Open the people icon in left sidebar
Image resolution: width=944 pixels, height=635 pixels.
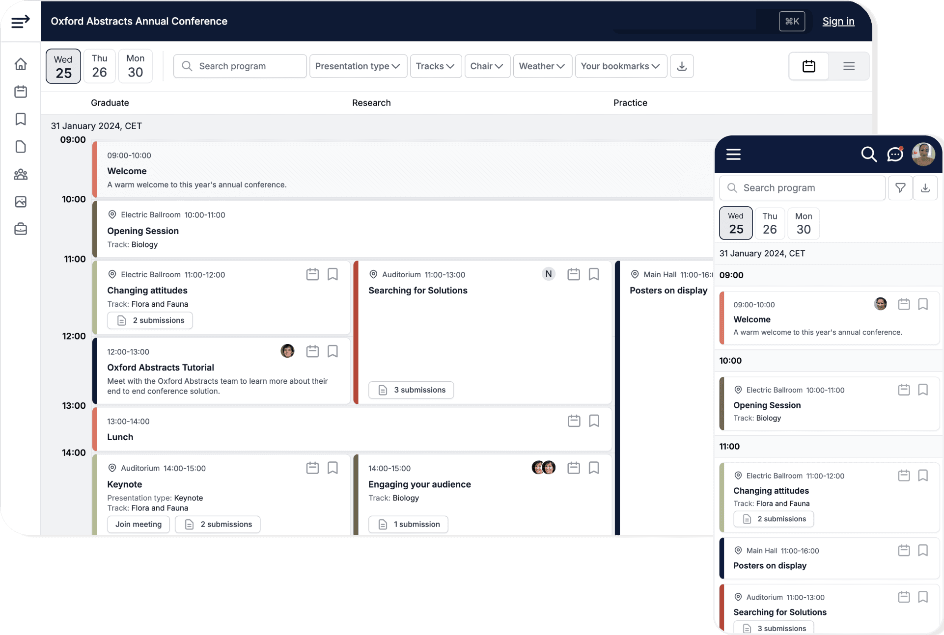coord(21,174)
